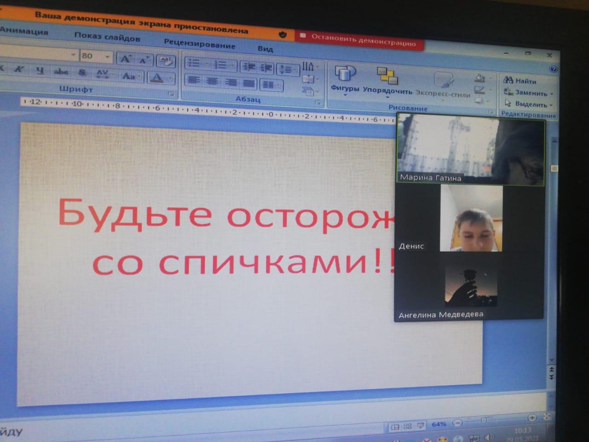Image resolution: width=589 pixels, height=442 pixels.
Task: Open the Фигуры shapes gallery
Action: point(345,78)
